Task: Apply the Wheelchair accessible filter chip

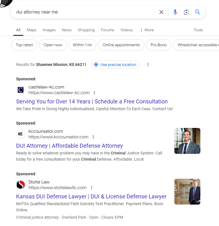Action: pyautogui.click(x=197, y=45)
